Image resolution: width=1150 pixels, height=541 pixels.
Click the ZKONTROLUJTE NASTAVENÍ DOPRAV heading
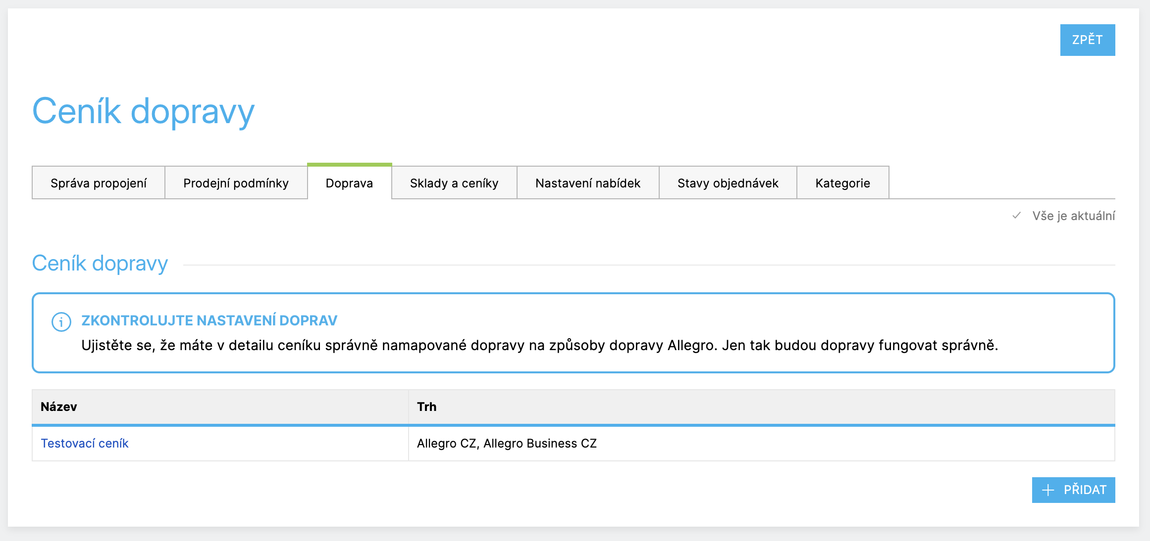[x=209, y=320]
